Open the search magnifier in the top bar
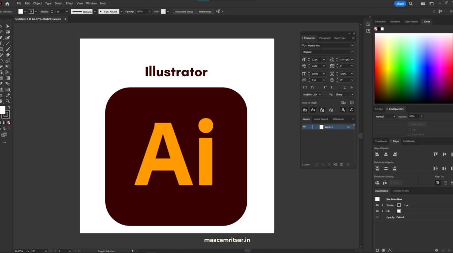 411,4
